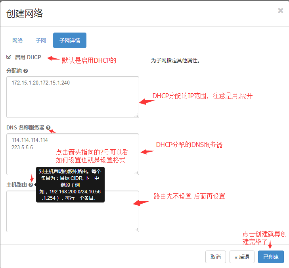Switch to the 网络 tab
Viewport: 289px width, 268px height.
pos(17,40)
